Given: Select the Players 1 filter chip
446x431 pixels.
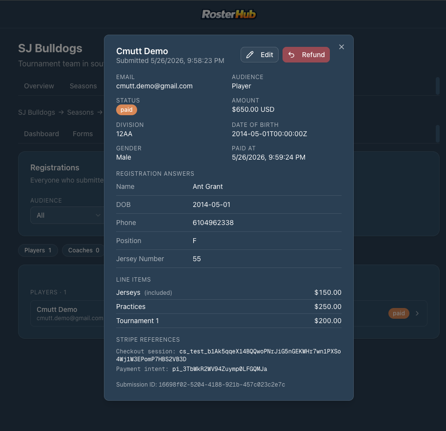Looking at the screenshot, I should (x=38, y=250).
